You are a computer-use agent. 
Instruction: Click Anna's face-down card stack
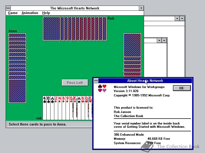(17, 68)
